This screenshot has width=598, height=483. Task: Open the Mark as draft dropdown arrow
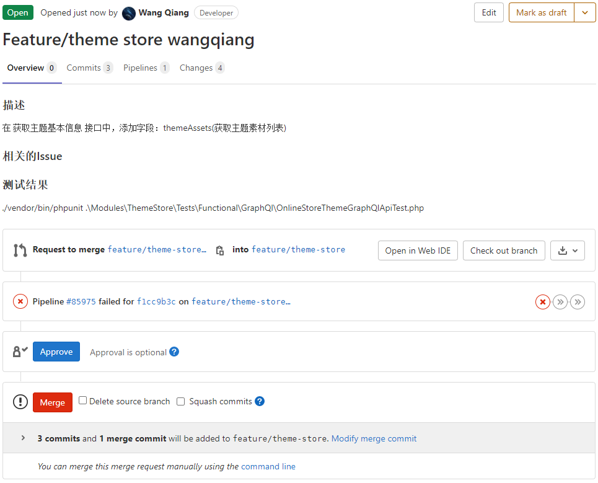(x=585, y=12)
